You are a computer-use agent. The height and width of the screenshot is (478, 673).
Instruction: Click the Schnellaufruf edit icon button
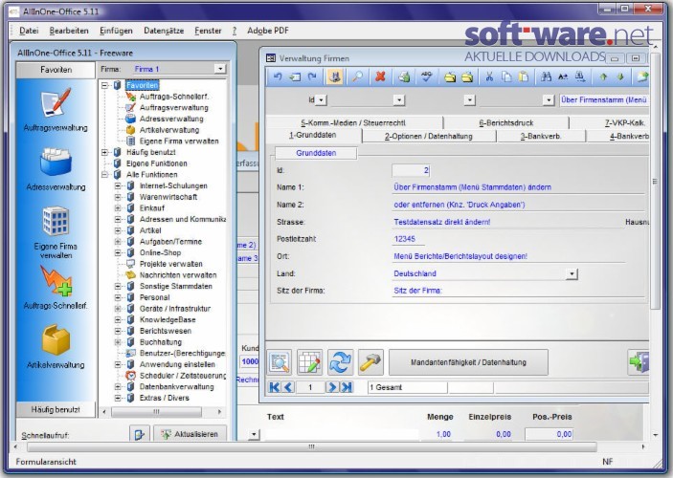(140, 434)
